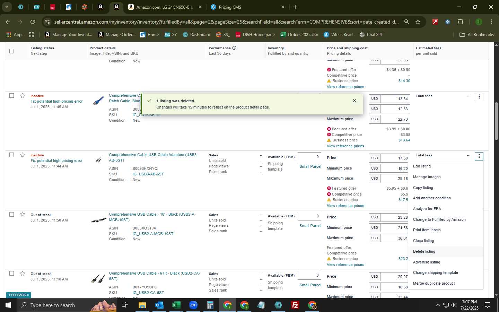The image size is (499, 312).
Task: Click Small Parcel template for USB2-CA-6ST
Action: [x=310, y=285]
